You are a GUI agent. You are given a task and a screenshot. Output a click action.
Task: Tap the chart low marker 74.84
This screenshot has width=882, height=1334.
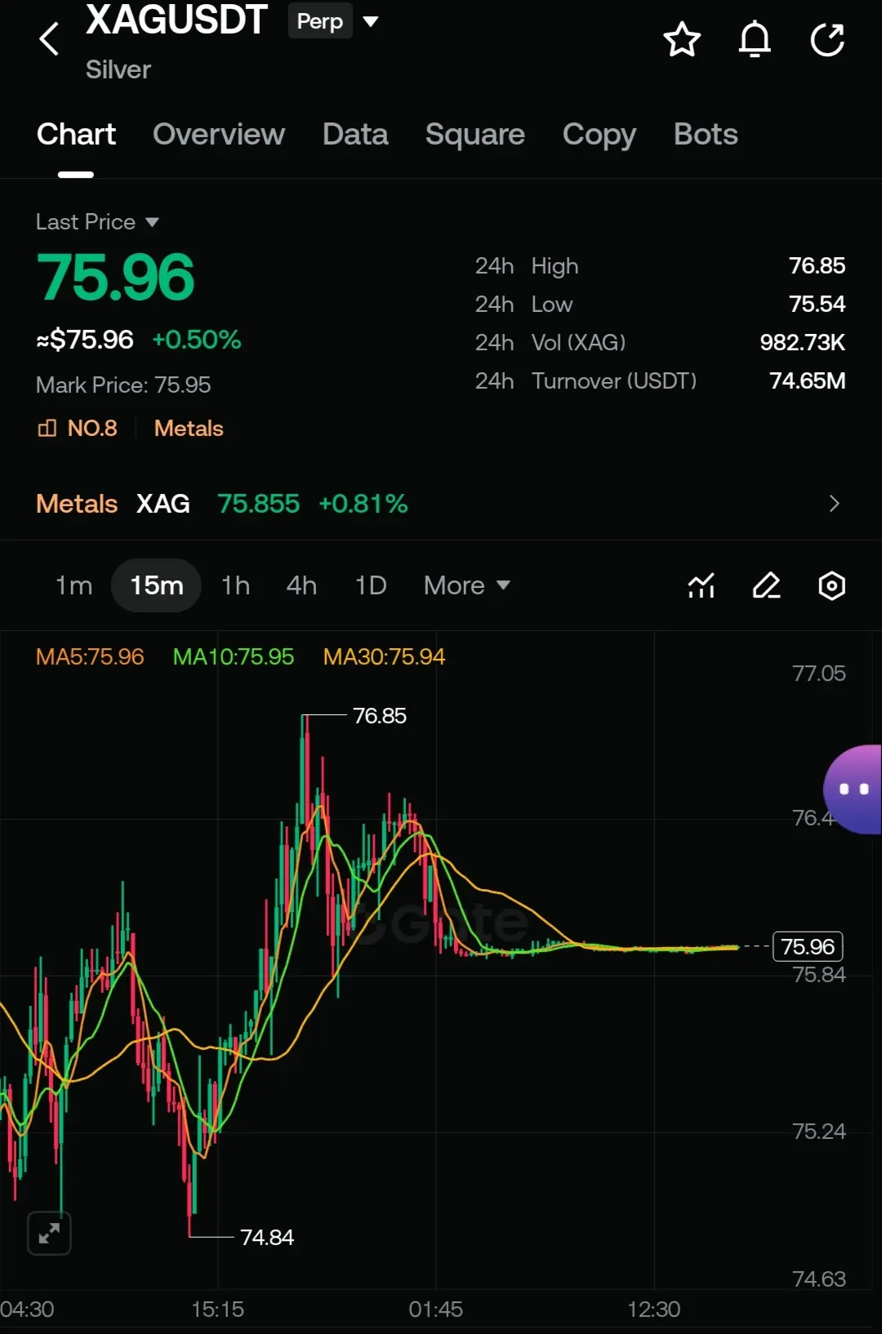pyautogui.click(x=267, y=1237)
